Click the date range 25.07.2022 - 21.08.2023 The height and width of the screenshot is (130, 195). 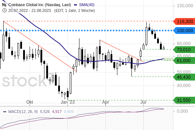point(30,10)
